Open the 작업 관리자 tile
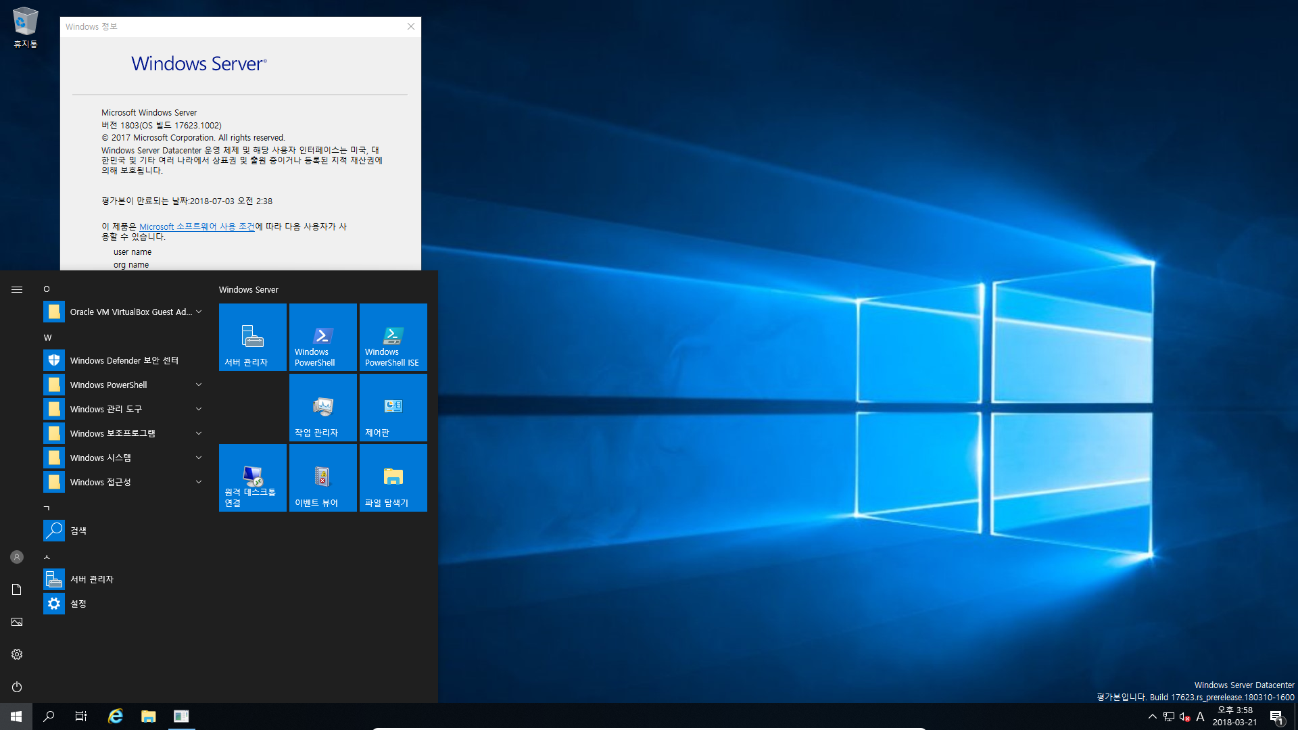The height and width of the screenshot is (730, 1298). 323,408
